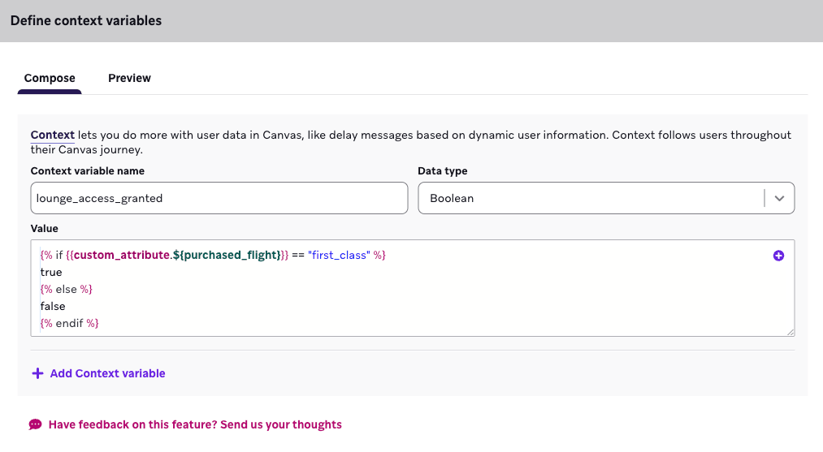Click the "first_class" string in the code
The height and width of the screenshot is (452, 823).
click(339, 256)
